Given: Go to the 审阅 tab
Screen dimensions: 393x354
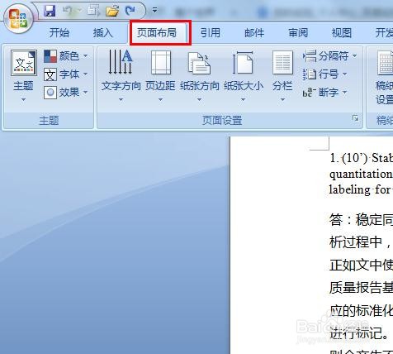Looking at the screenshot, I should (x=298, y=33).
